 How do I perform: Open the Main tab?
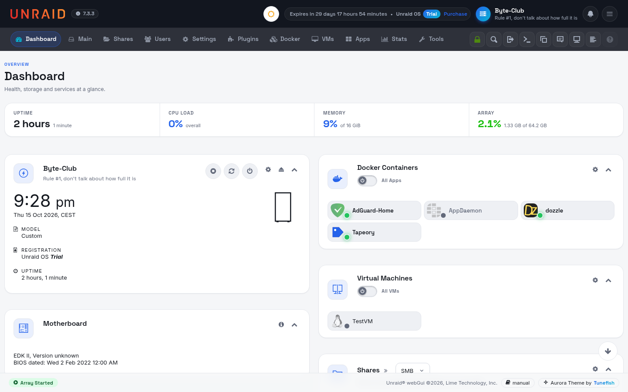point(80,39)
